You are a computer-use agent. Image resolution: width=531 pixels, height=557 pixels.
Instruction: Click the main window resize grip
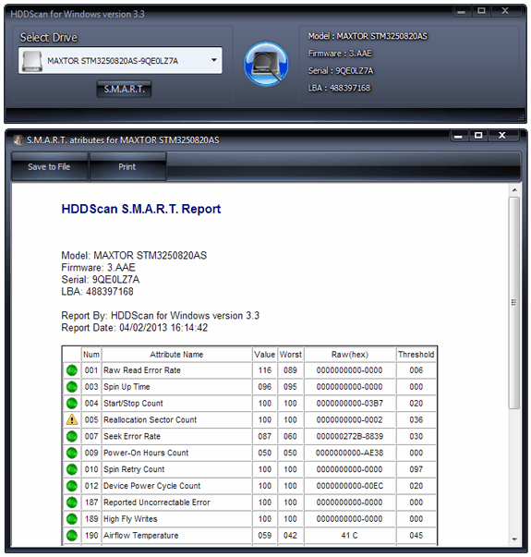[521, 118]
